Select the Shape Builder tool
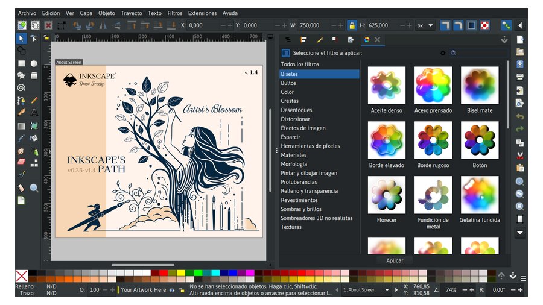The height and width of the screenshot is (305, 543). 22,51
